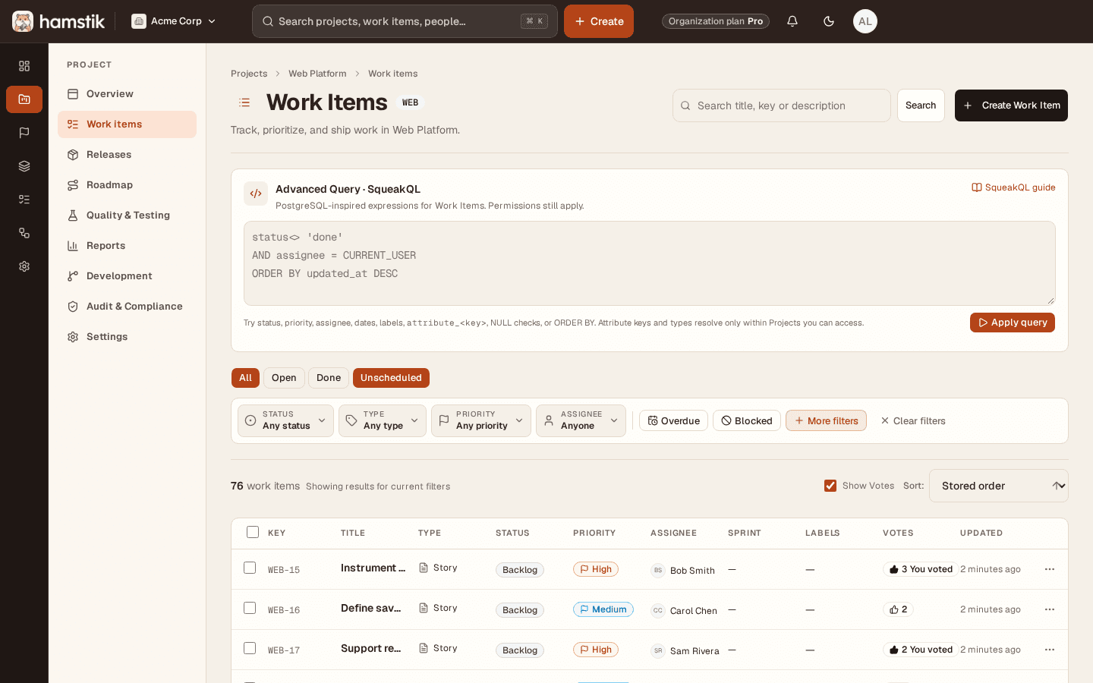Open the flag icon in left rail
This screenshot has height=683, width=1093.
pyautogui.click(x=24, y=133)
